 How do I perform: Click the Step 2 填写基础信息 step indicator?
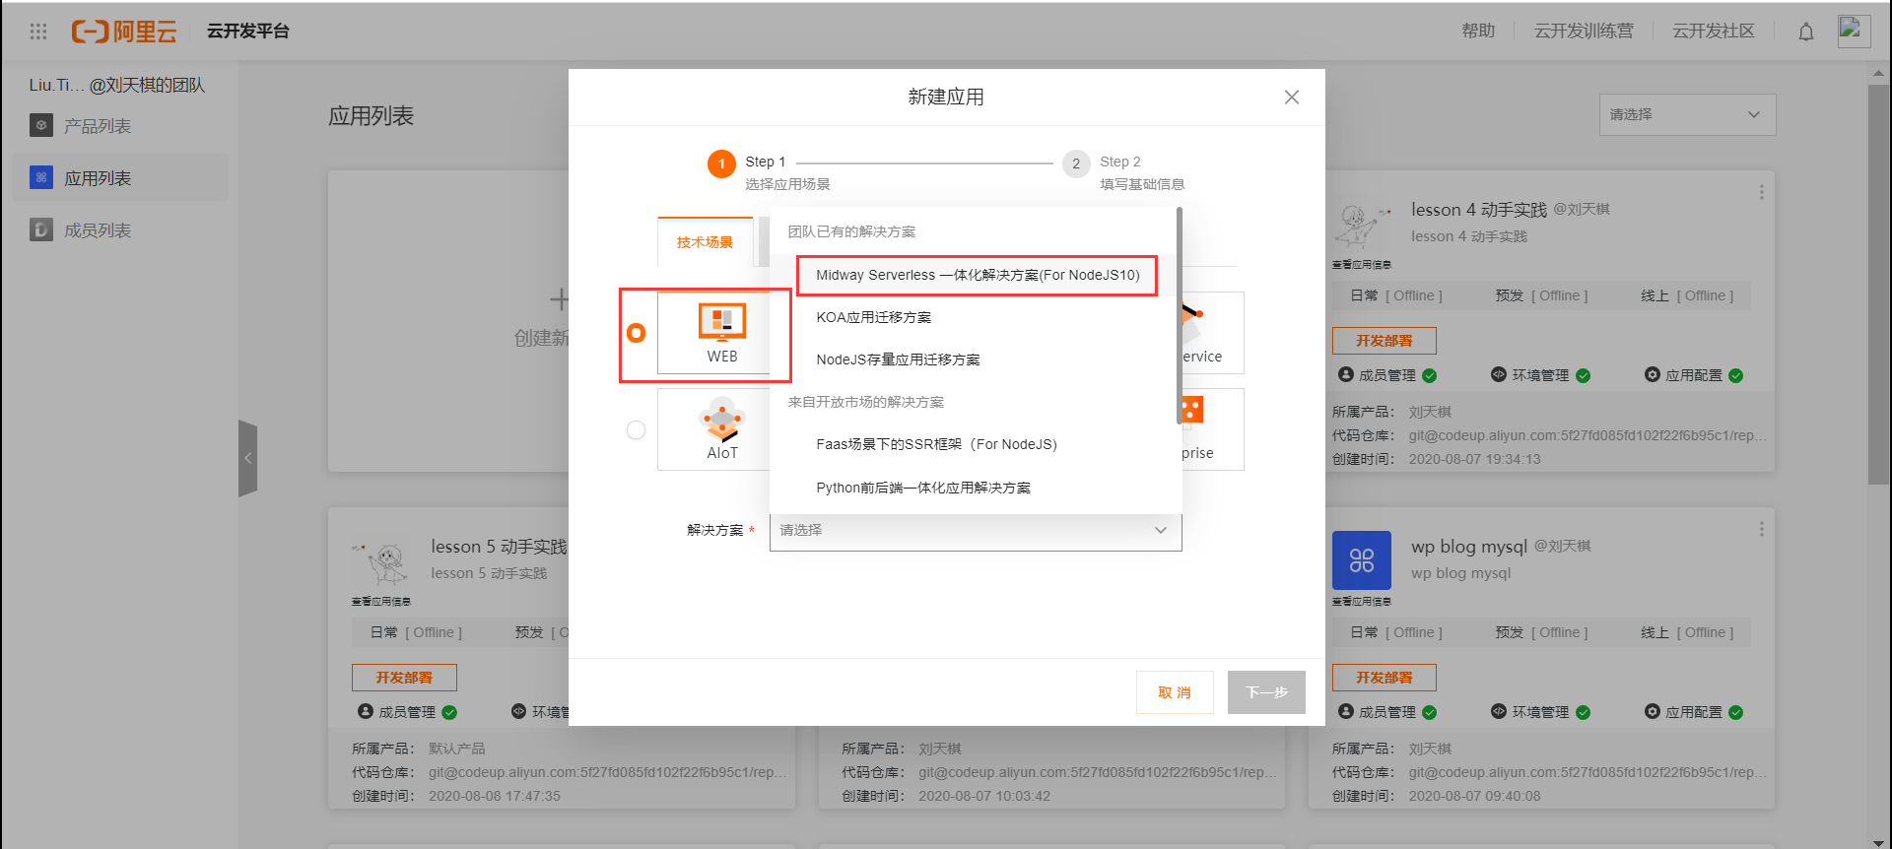(1124, 172)
